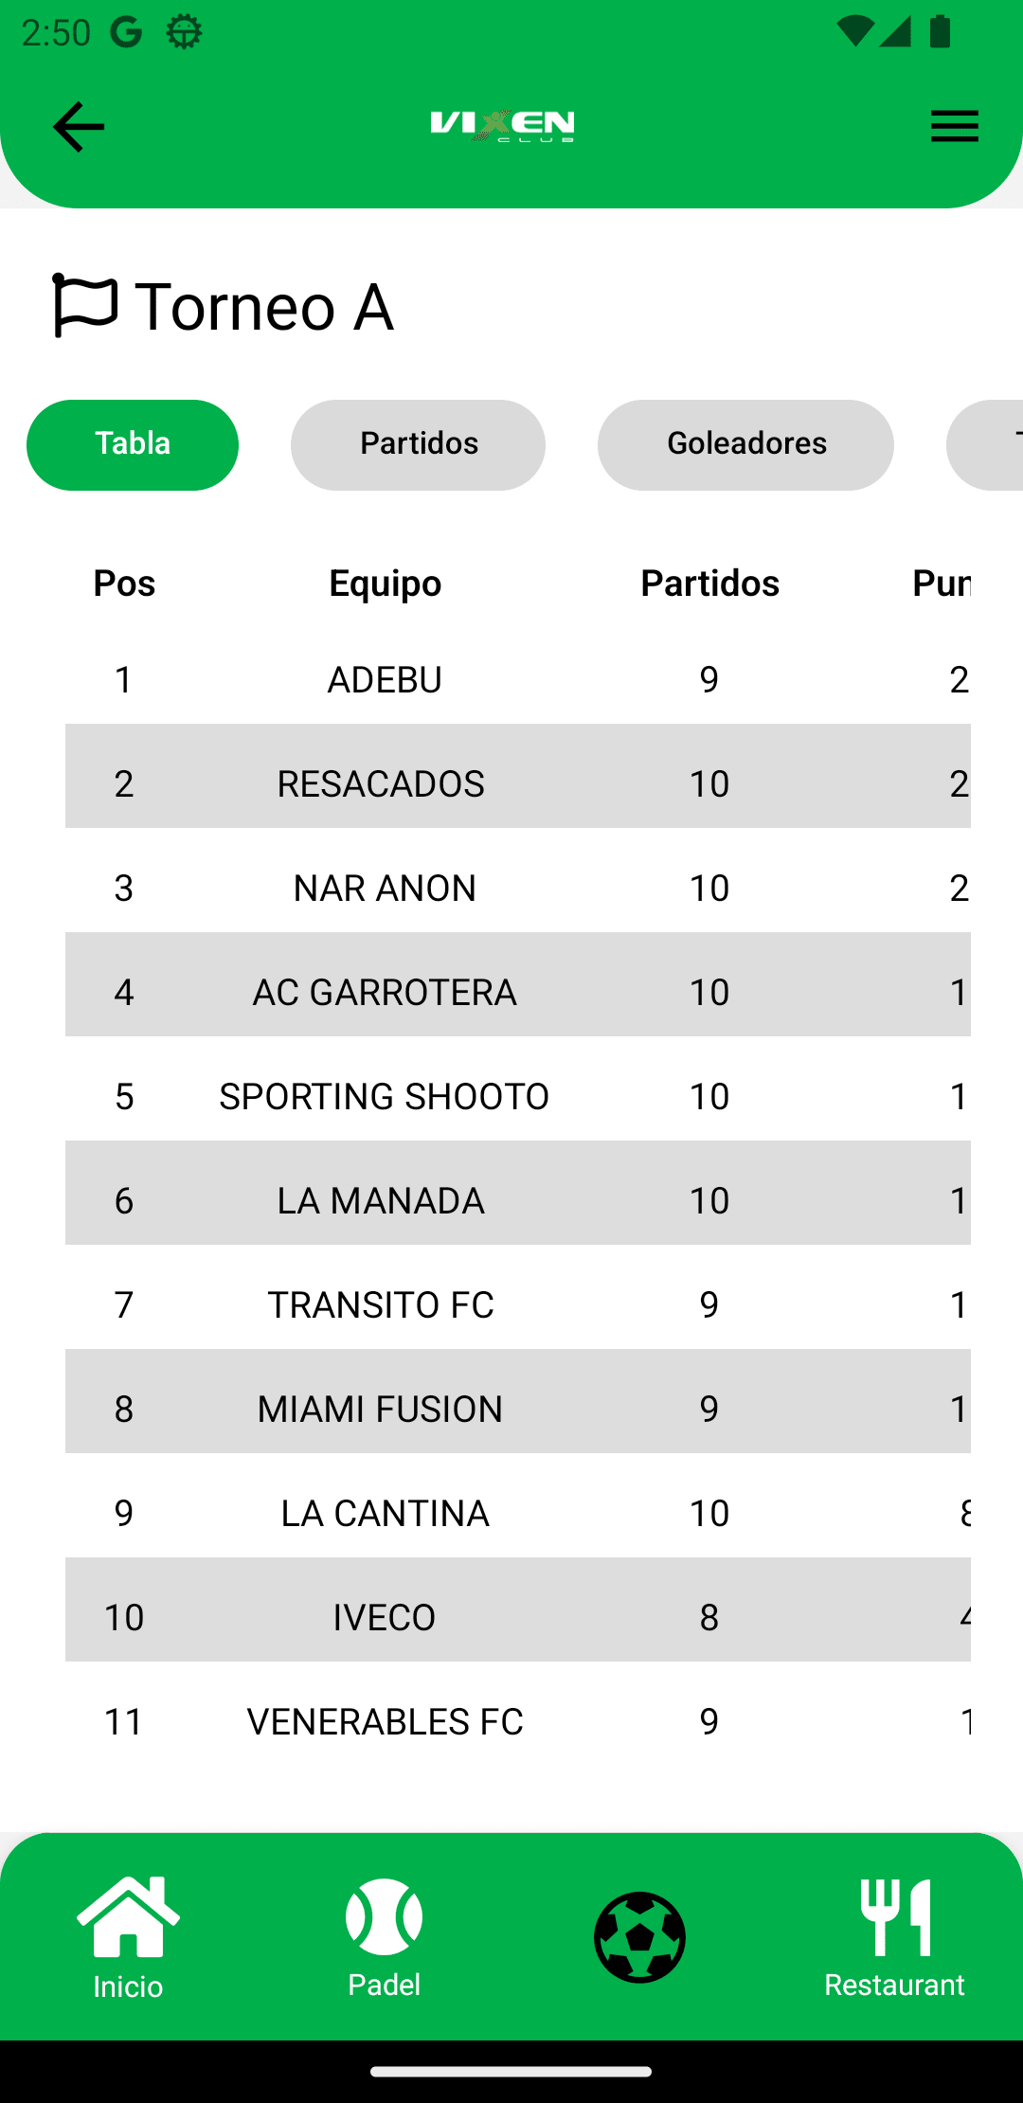This screenshot has width=1023, height=2103.
Task: Tap the MIAMI FUSION team
Action: point(381,1410)
